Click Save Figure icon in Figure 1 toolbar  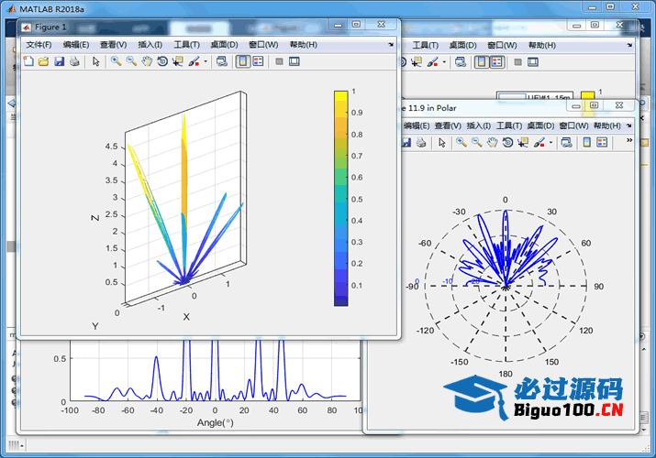point(59,61)
